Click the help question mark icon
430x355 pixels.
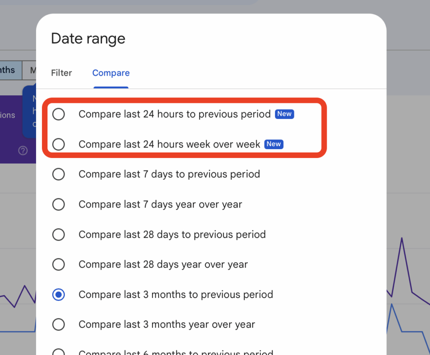23,151
